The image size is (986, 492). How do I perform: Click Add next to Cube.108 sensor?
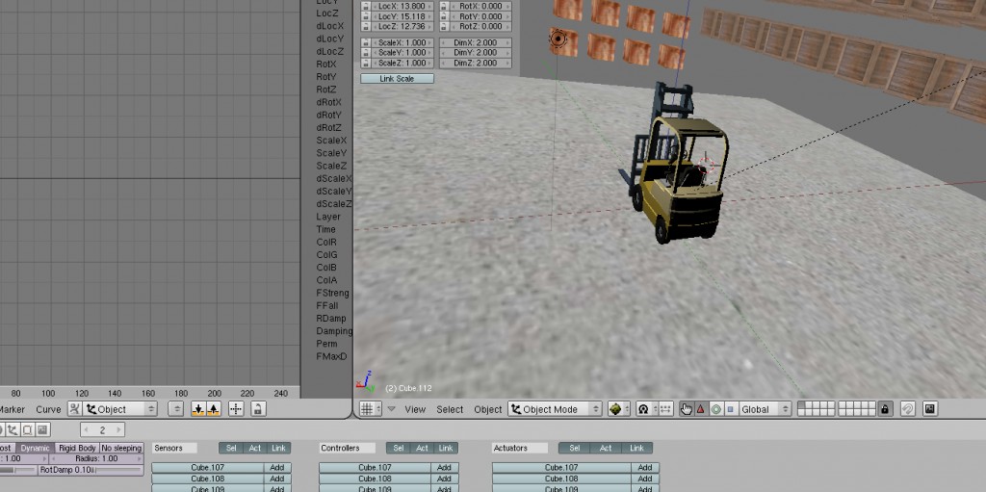[x=277, y=479]
